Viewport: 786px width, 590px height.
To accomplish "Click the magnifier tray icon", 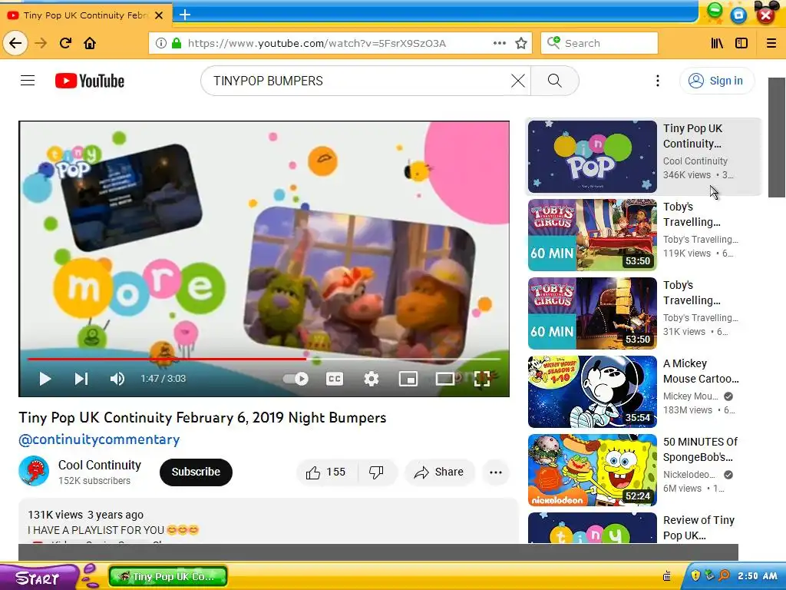I will coord(725,575).
